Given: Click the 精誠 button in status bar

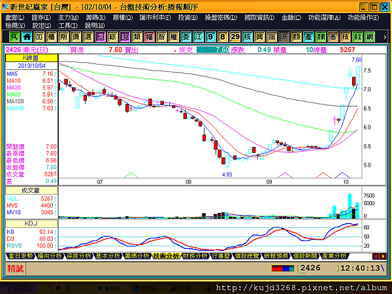Looking at the screenshot, I should pos(15,269).
